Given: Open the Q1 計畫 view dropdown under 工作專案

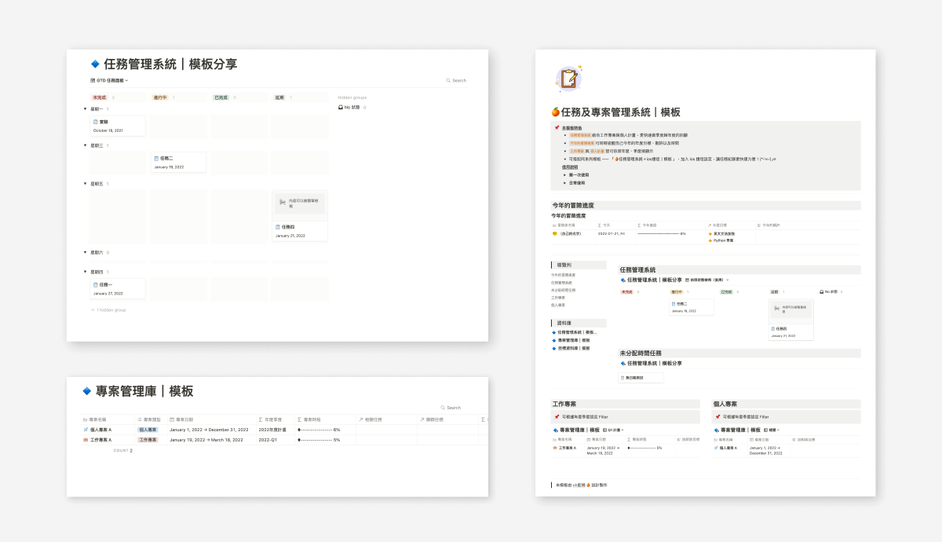Looking at the screenshot, I should (616, 430).
